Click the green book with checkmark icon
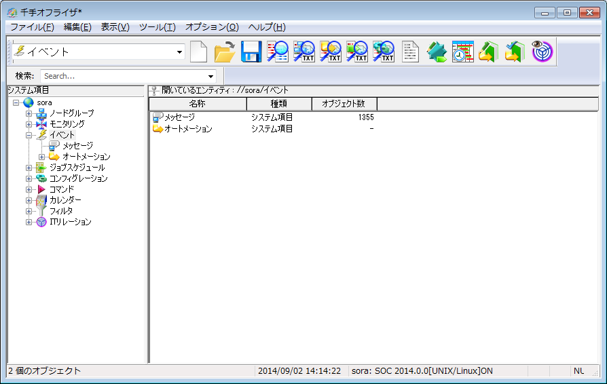 tap(515, 52)
